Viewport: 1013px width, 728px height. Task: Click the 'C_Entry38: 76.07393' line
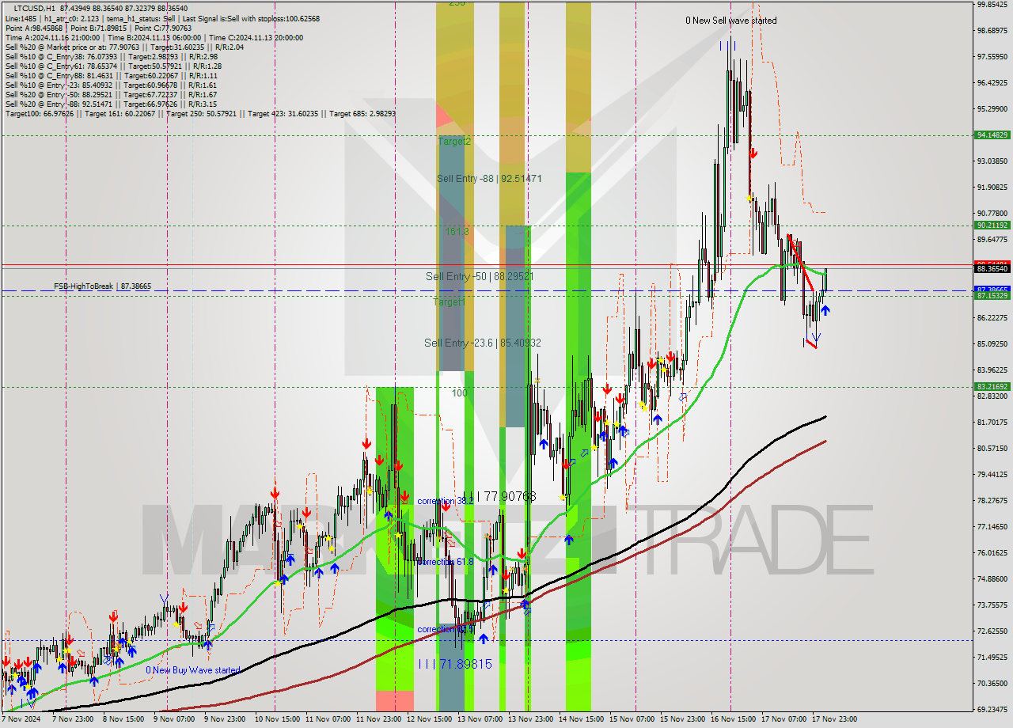coord(112,56)
